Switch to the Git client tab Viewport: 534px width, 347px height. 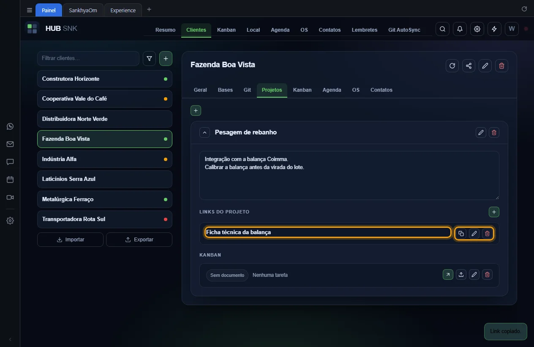coord(247,90)
